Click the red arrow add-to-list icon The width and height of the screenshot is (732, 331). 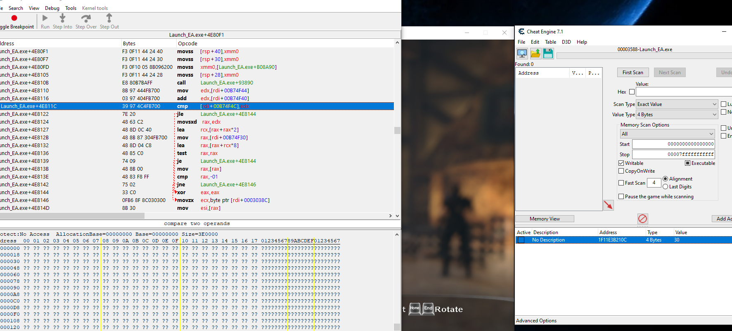(x=609, y=205)
